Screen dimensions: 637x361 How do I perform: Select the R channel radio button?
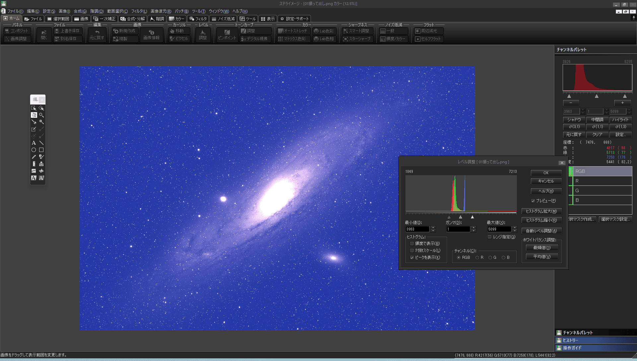477,257
